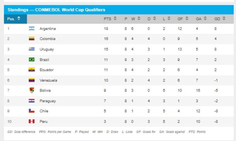Viewport: 236px width, 141px height.
Task: Click the Bolivia crest icon
Action: point(31,90)
